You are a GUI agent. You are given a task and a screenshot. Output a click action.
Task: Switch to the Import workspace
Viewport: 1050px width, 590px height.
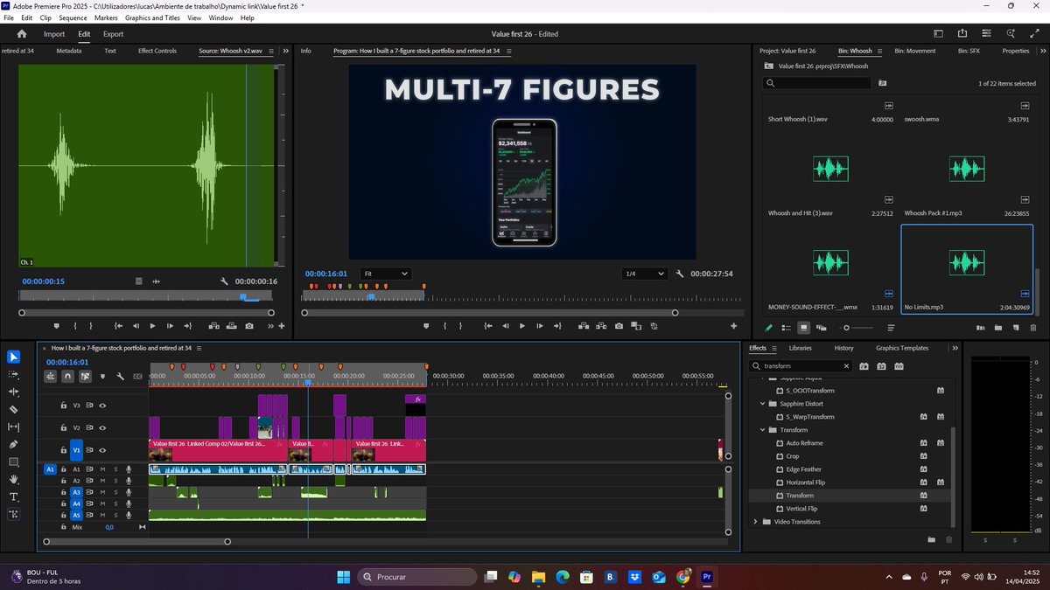pyautogui.click(x=54, y=34)
